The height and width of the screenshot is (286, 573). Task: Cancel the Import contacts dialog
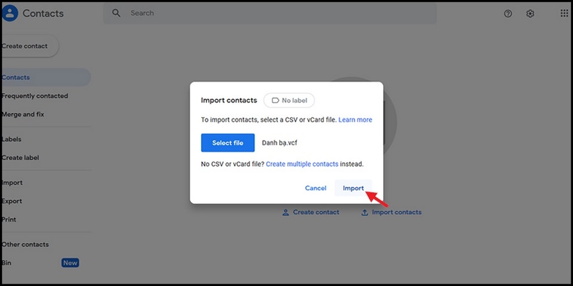pyautogui.click(x=316, y=188)
